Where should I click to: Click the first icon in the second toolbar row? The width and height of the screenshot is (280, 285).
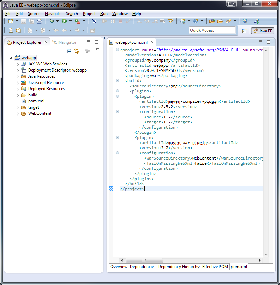click(x=11, y=30)
